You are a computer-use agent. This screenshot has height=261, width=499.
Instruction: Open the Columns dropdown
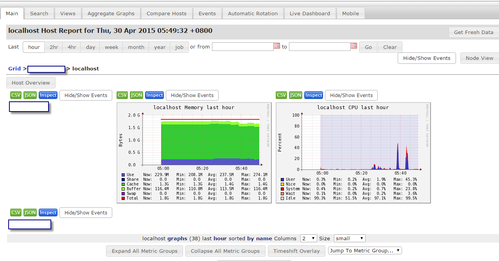click(x=309, y=238)
